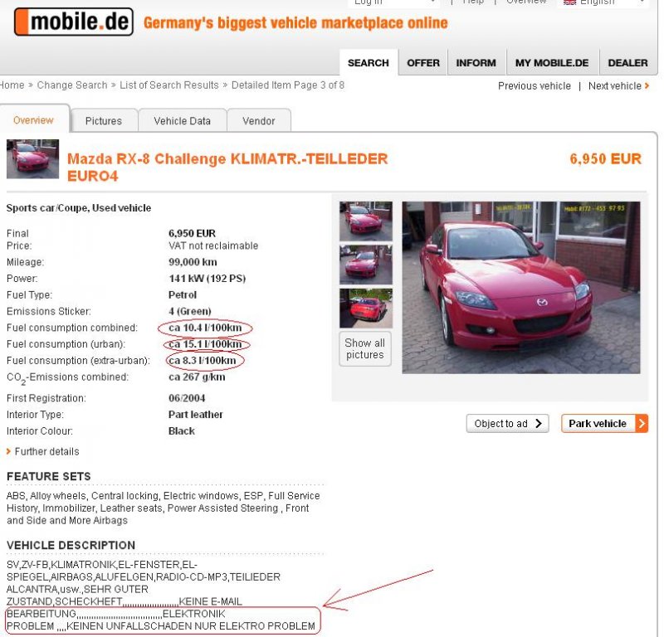Click Change Search breadcrumb
Screen dimensions: 664x637
click(x=72, y=85)
